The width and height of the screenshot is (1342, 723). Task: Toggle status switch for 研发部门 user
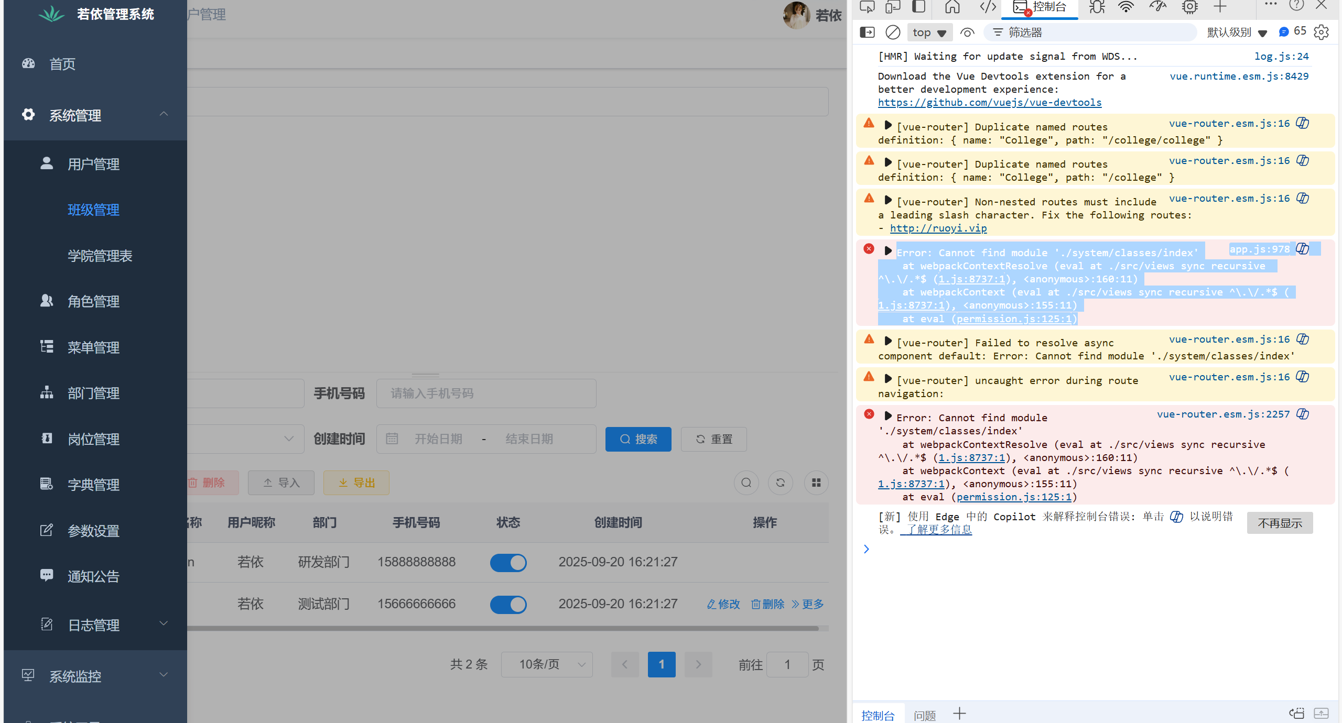[508, 563]
